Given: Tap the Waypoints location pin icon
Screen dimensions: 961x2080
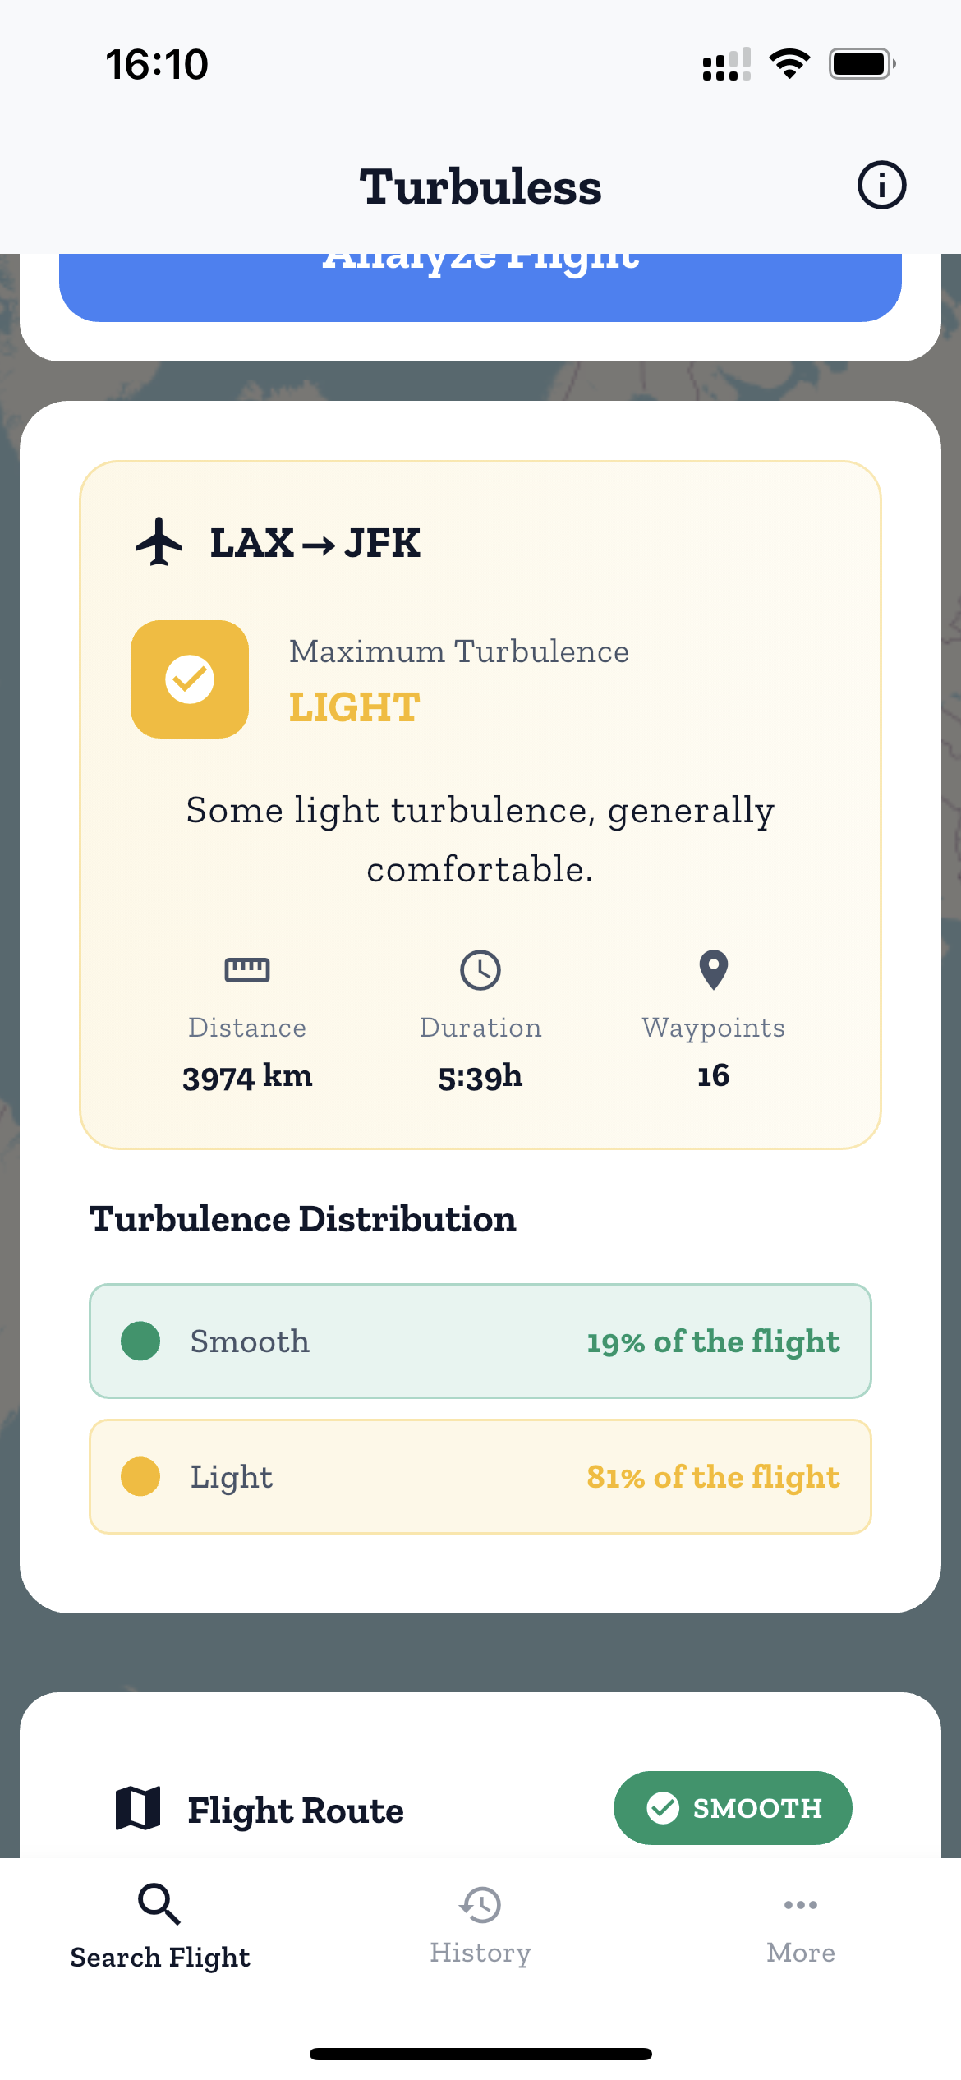Looking at the screenshot, I should pos(714,970).
